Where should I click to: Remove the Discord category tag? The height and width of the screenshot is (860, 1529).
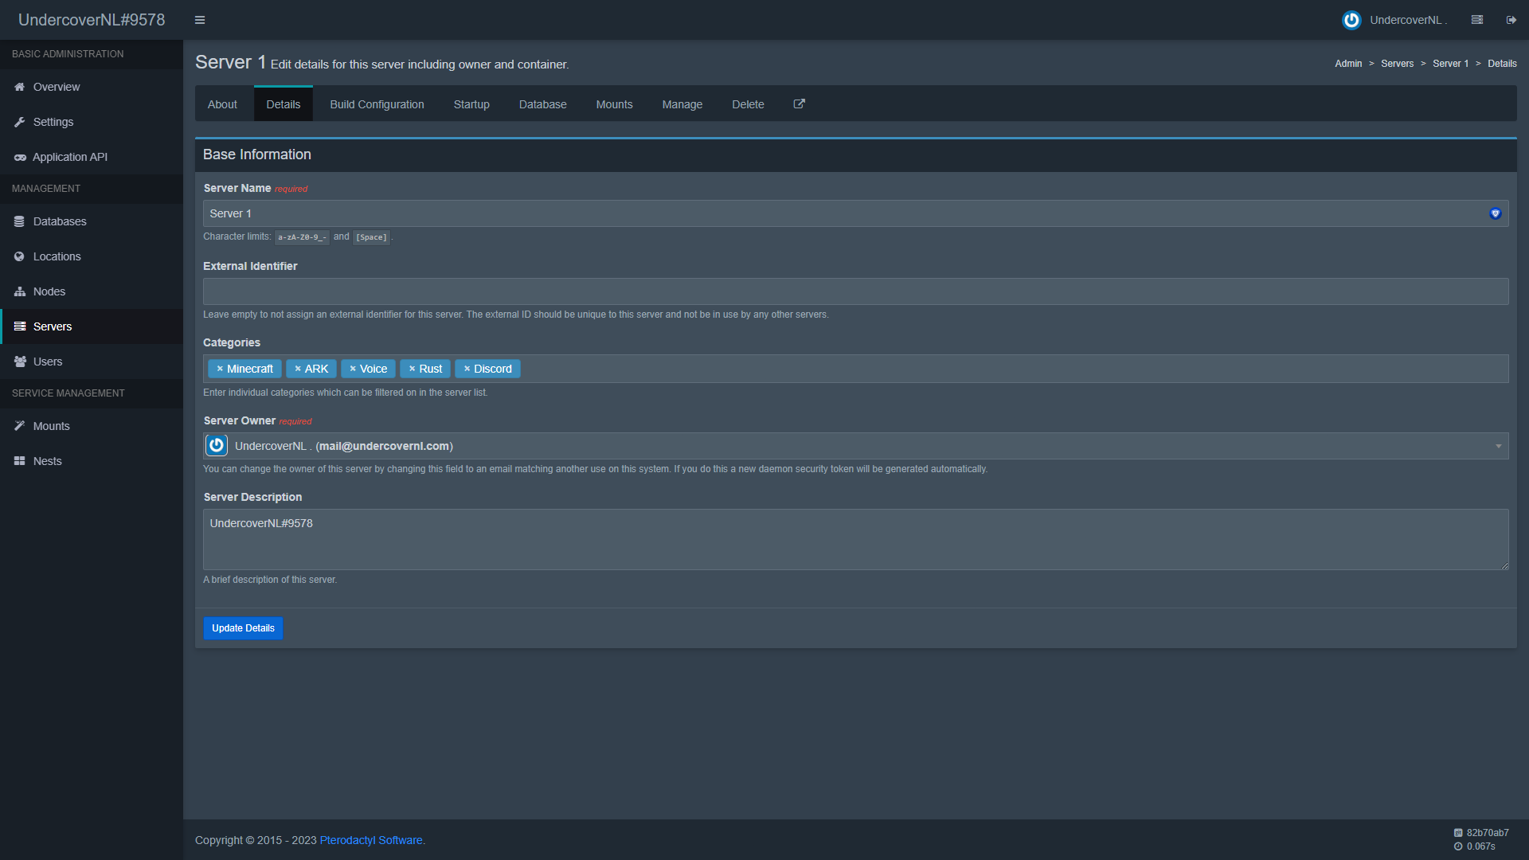click(x=467, y=369)
